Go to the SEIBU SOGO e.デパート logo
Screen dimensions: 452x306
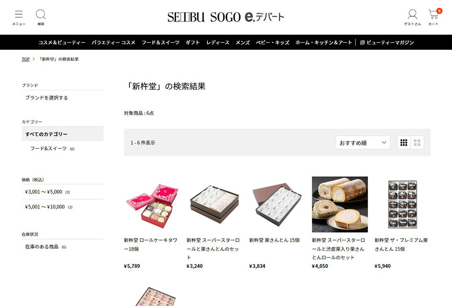coord(226,17)
